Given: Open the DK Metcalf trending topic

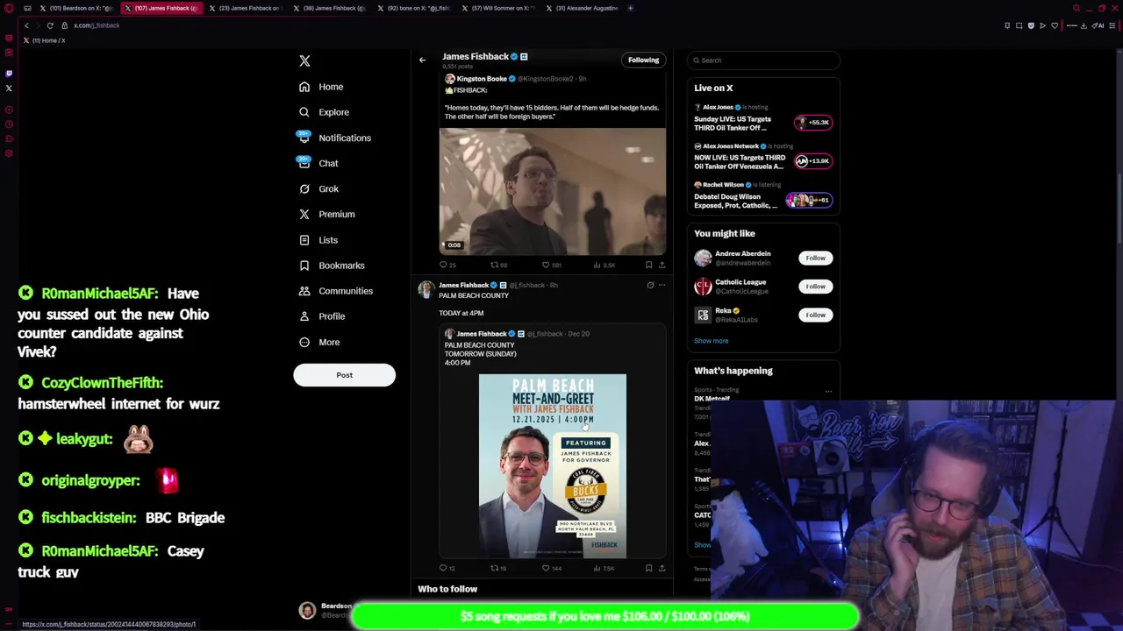Looking at the screenshot, I should coord(712,399).
